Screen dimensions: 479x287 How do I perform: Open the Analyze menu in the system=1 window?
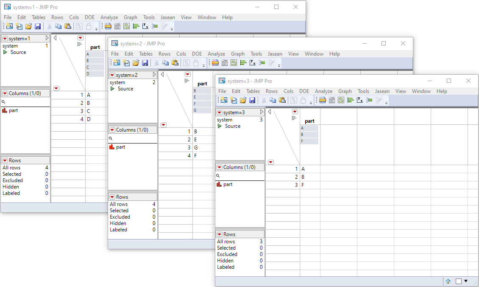(109, 17)
